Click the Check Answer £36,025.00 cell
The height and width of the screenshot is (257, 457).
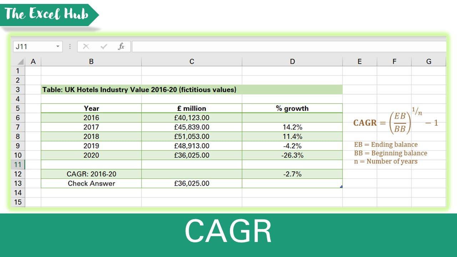pos(192,183)
